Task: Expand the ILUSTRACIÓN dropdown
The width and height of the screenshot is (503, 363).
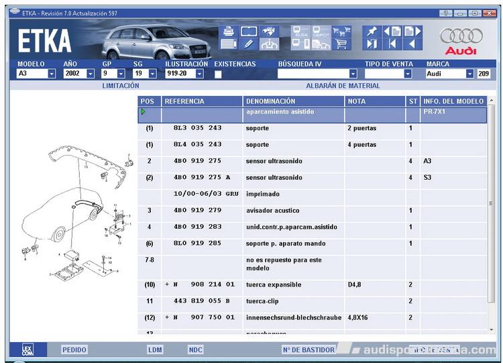Action: pyautogui.click(x=200, y=74)
